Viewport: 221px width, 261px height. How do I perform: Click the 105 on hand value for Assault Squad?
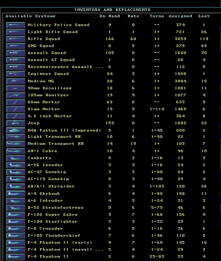[x=110, y=53]
